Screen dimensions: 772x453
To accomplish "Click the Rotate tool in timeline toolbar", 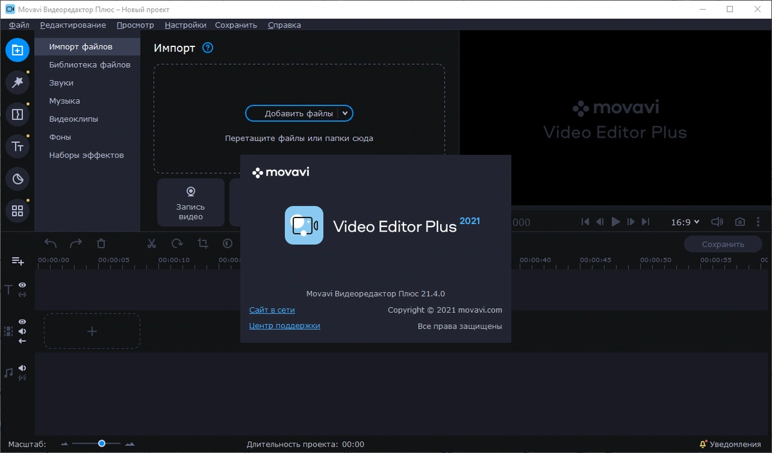I will (177, 243).
